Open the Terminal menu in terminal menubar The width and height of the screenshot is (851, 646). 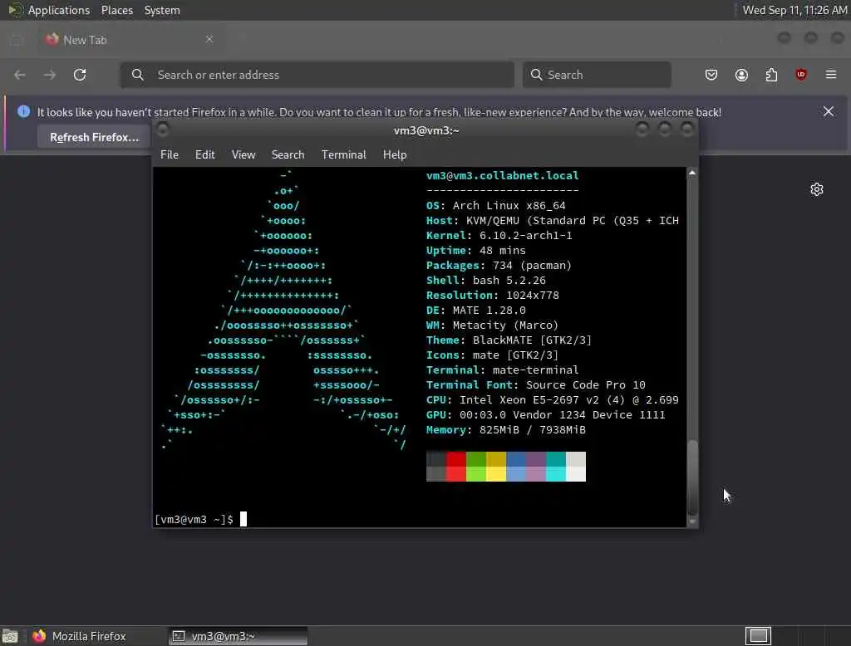point(343,154)
